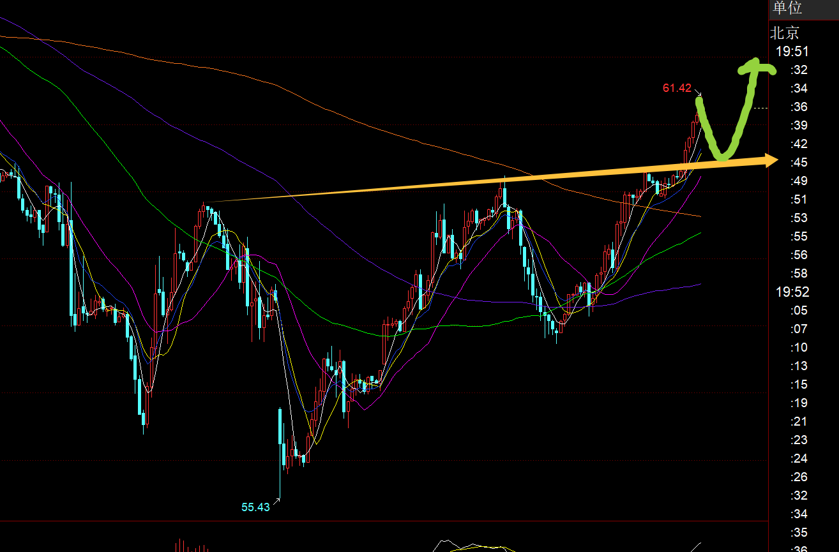Select the 北京 label in the side panel
The image size is (839, 552).
coord(785,33)
